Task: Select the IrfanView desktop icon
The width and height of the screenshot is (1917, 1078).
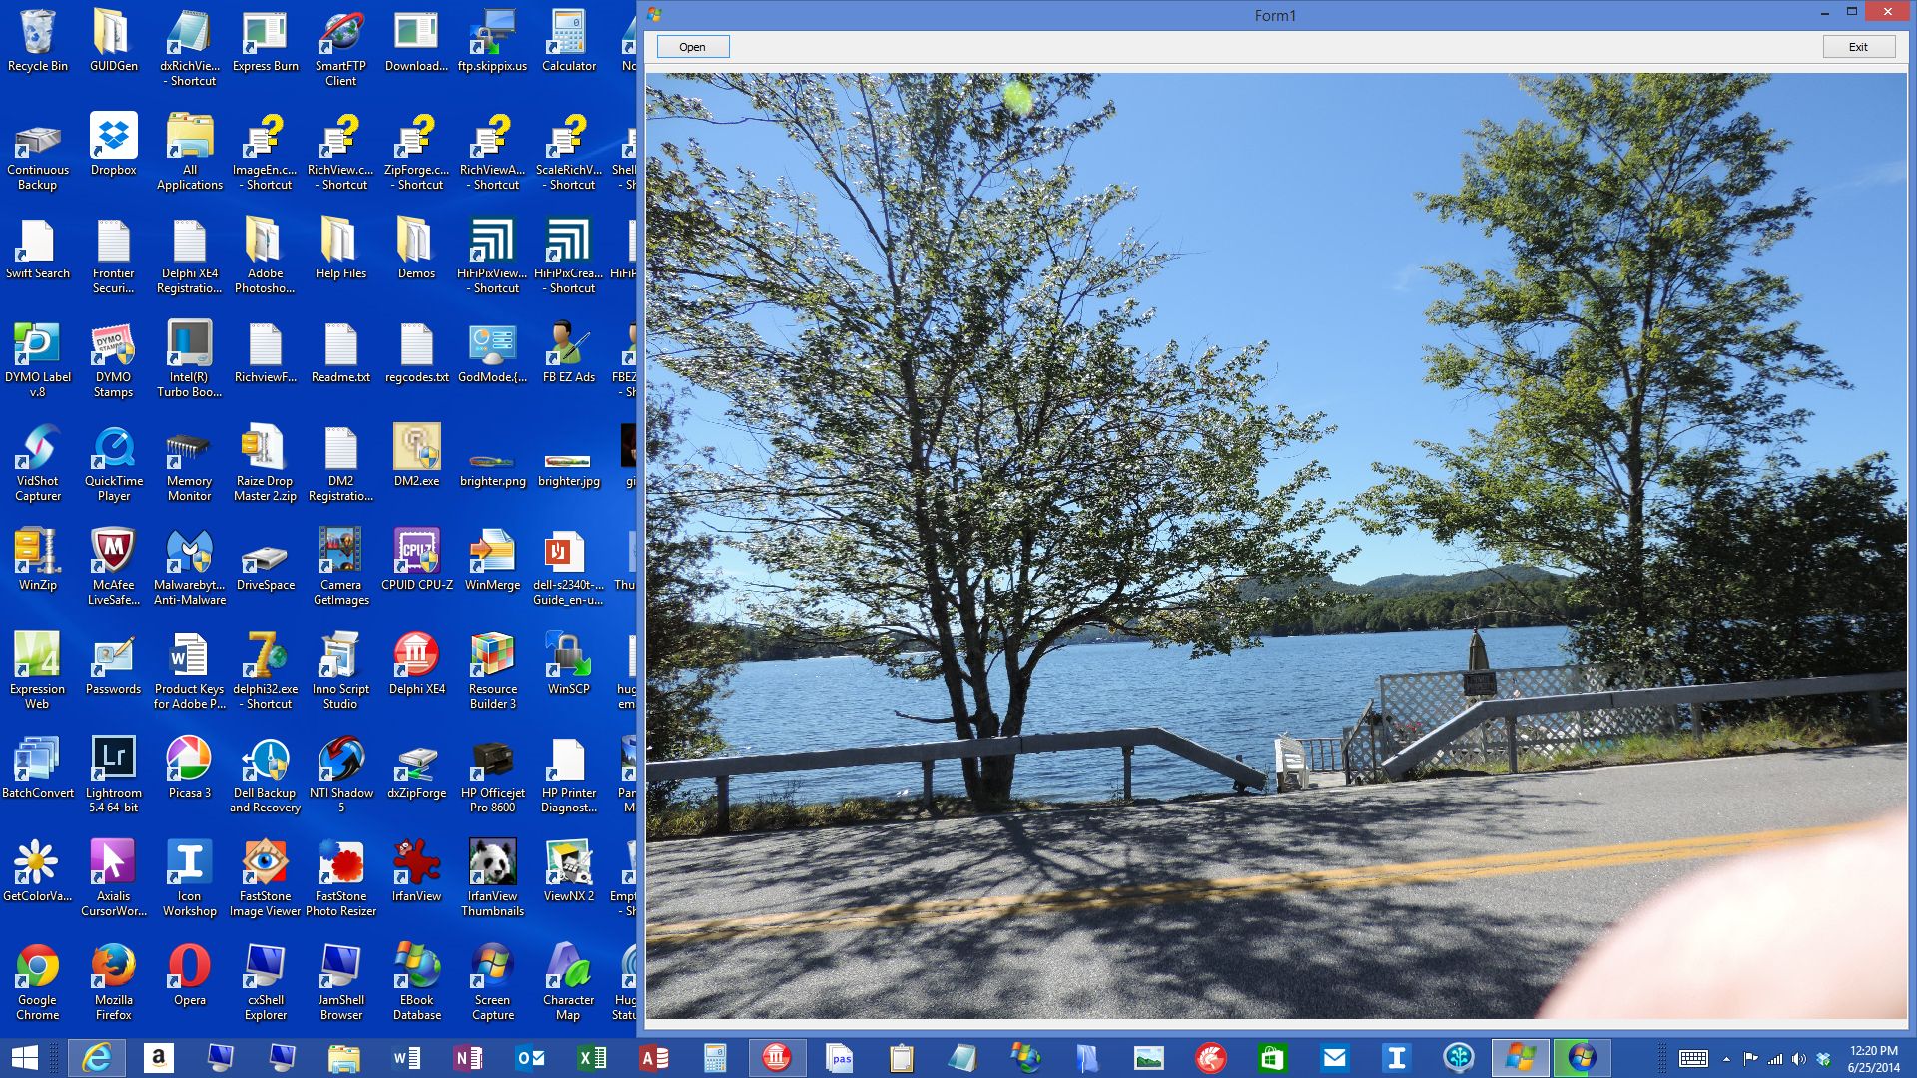Action: pos(417,872)
